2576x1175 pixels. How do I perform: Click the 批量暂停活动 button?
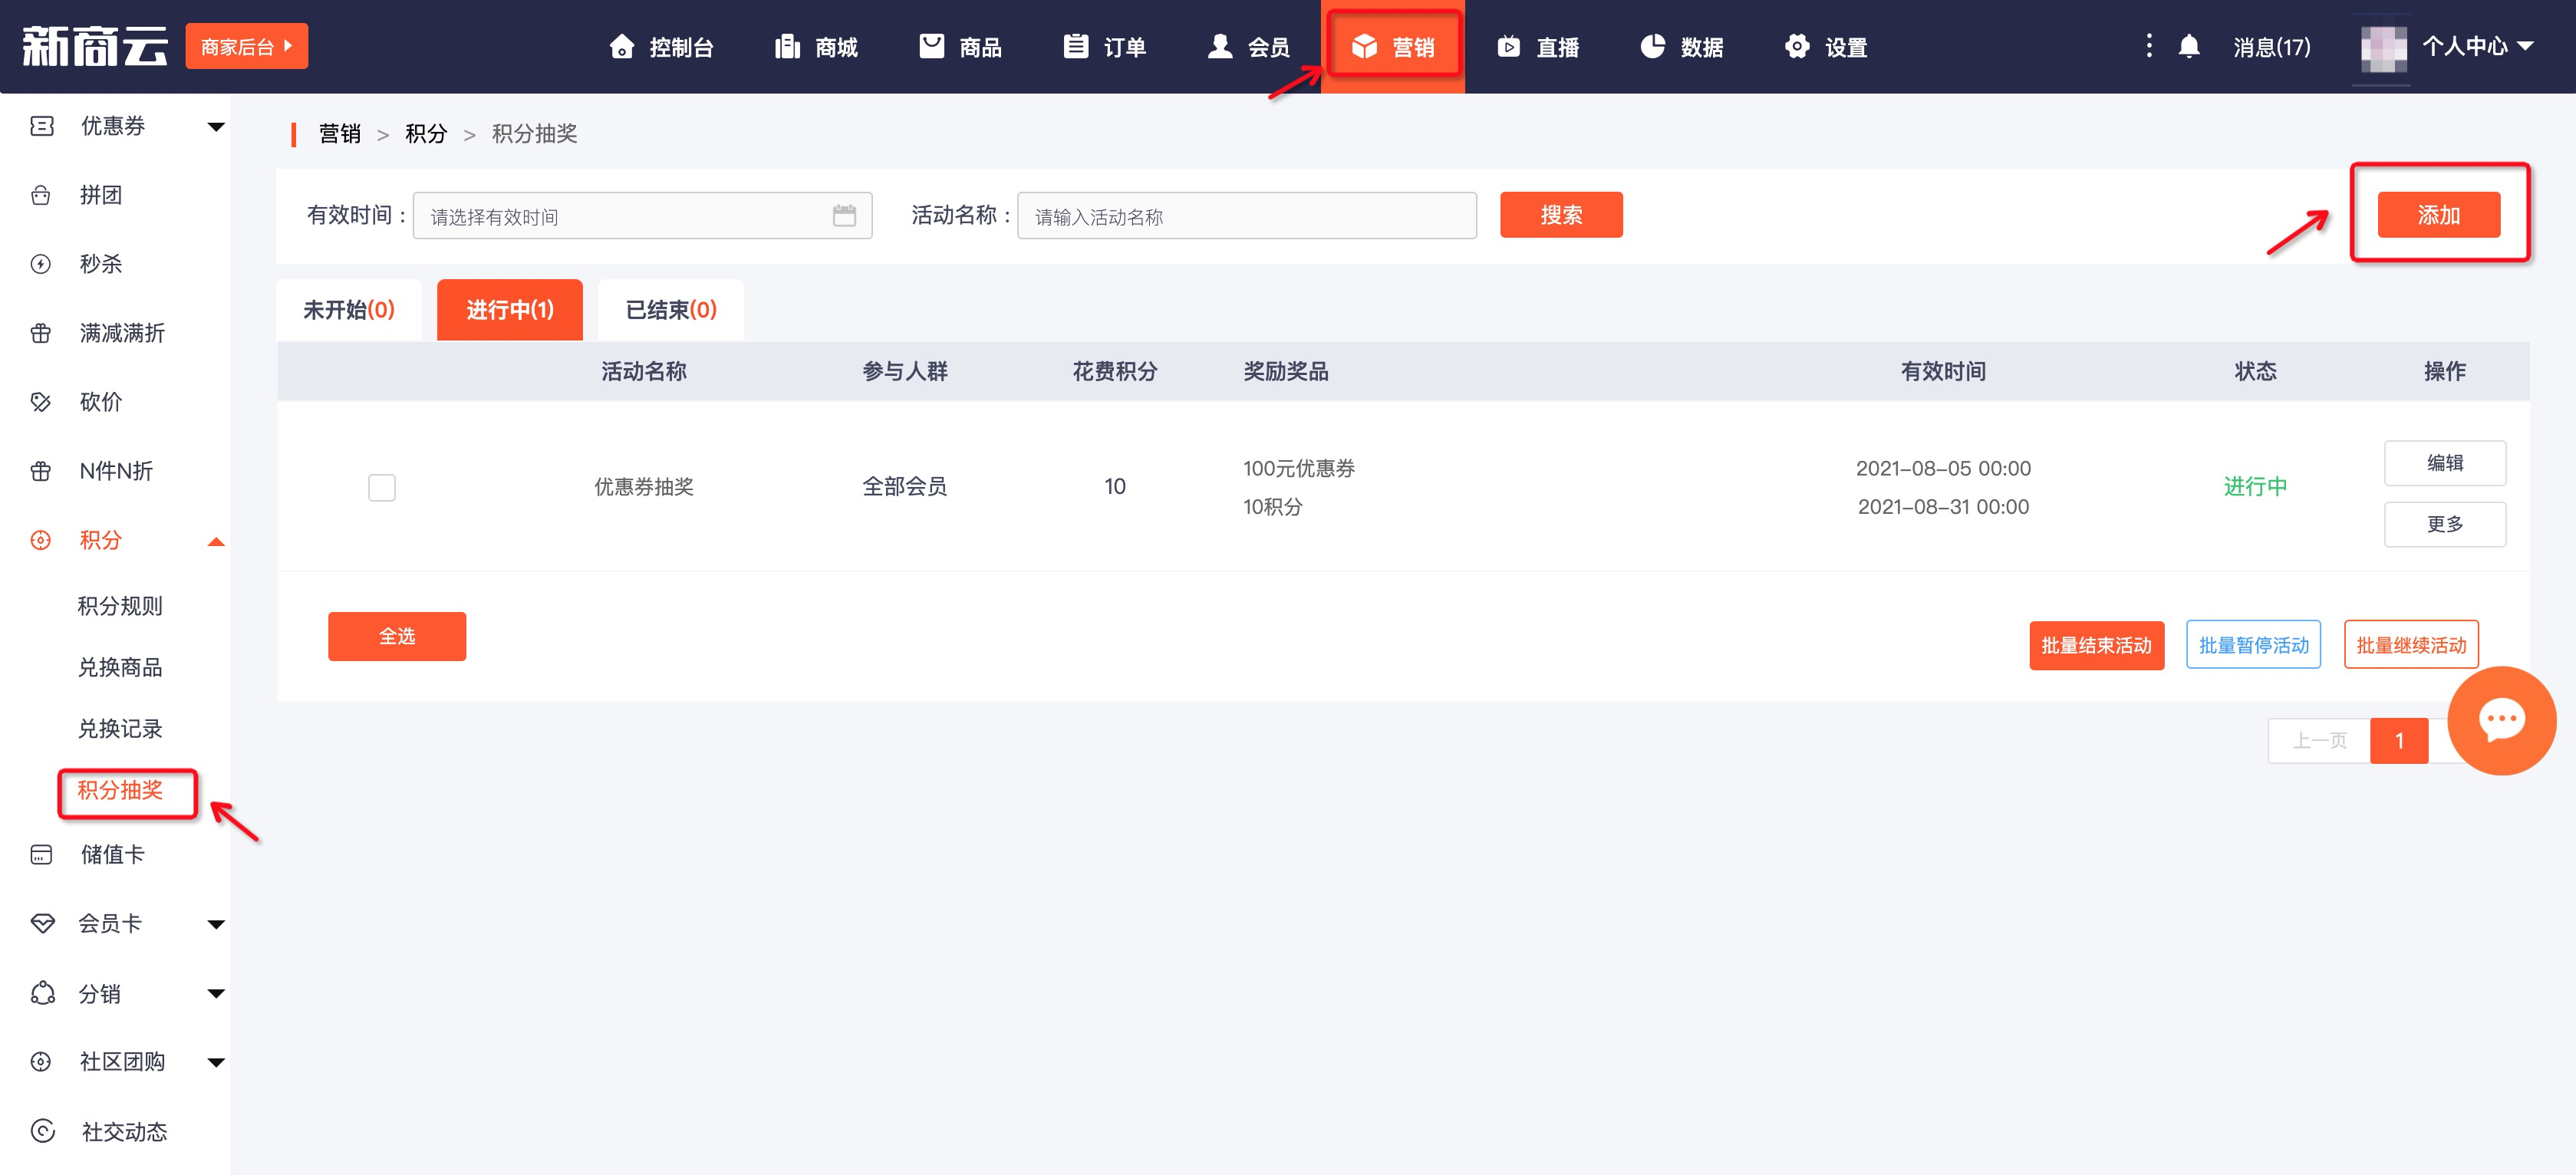pyautogui.click(x=2253, y=645)
